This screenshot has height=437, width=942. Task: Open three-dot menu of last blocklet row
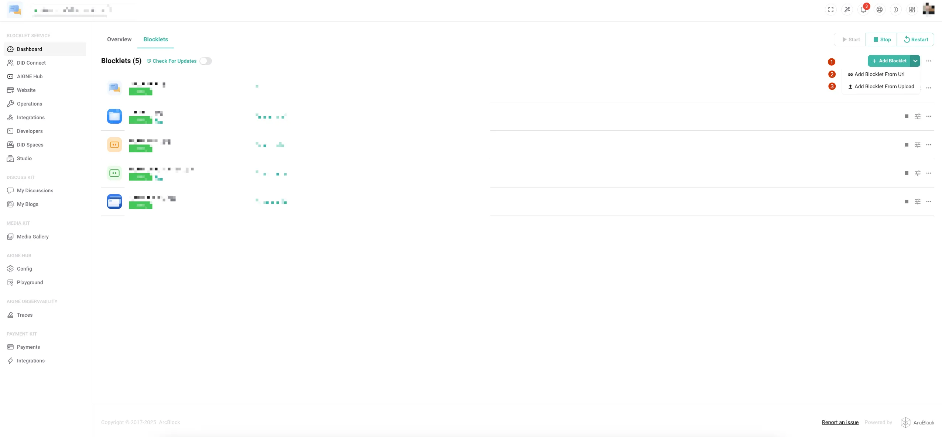(928, 202)
